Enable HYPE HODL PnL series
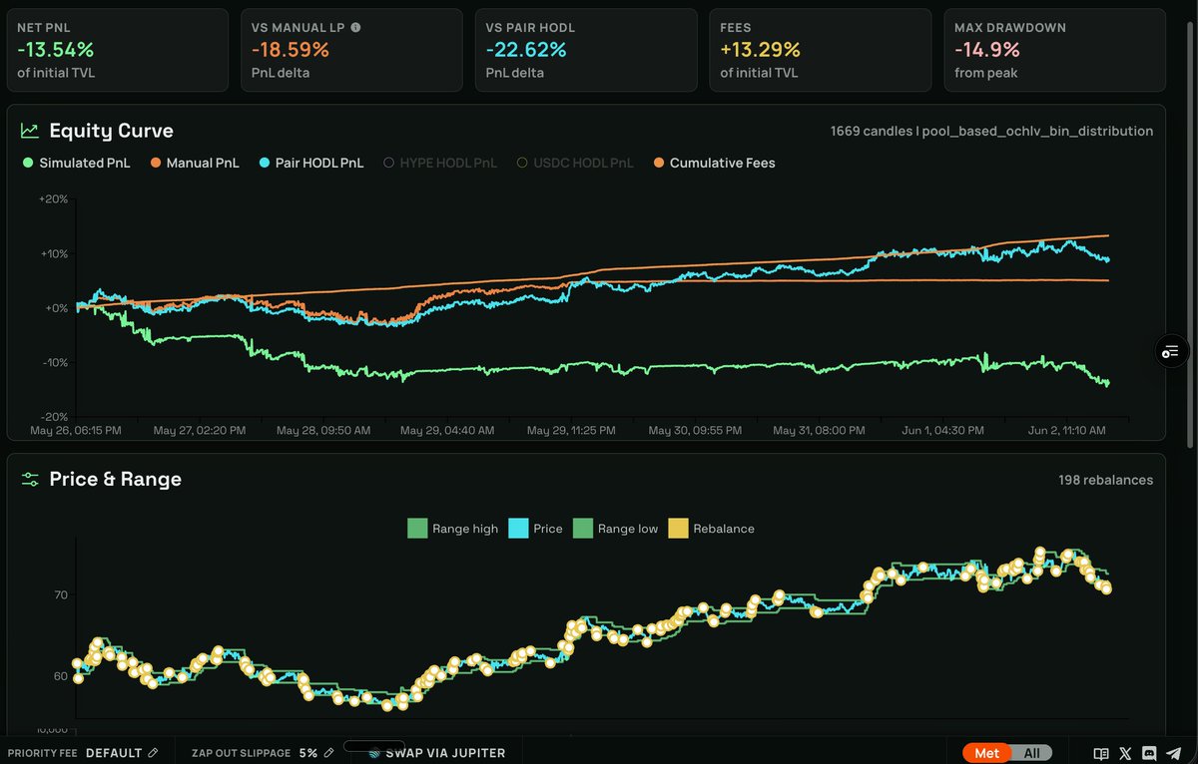The image size is (1198, 764). (441, 163)
